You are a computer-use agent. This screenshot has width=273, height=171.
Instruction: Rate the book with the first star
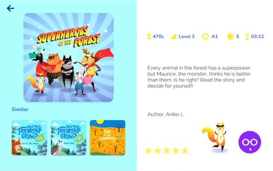click(148, 151)
